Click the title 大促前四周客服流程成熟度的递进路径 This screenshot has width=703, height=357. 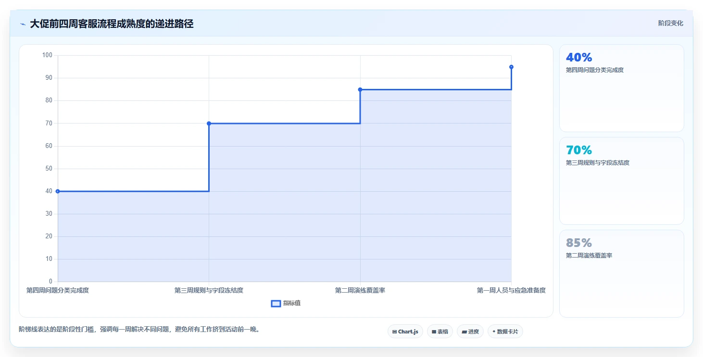coord(112,24)
